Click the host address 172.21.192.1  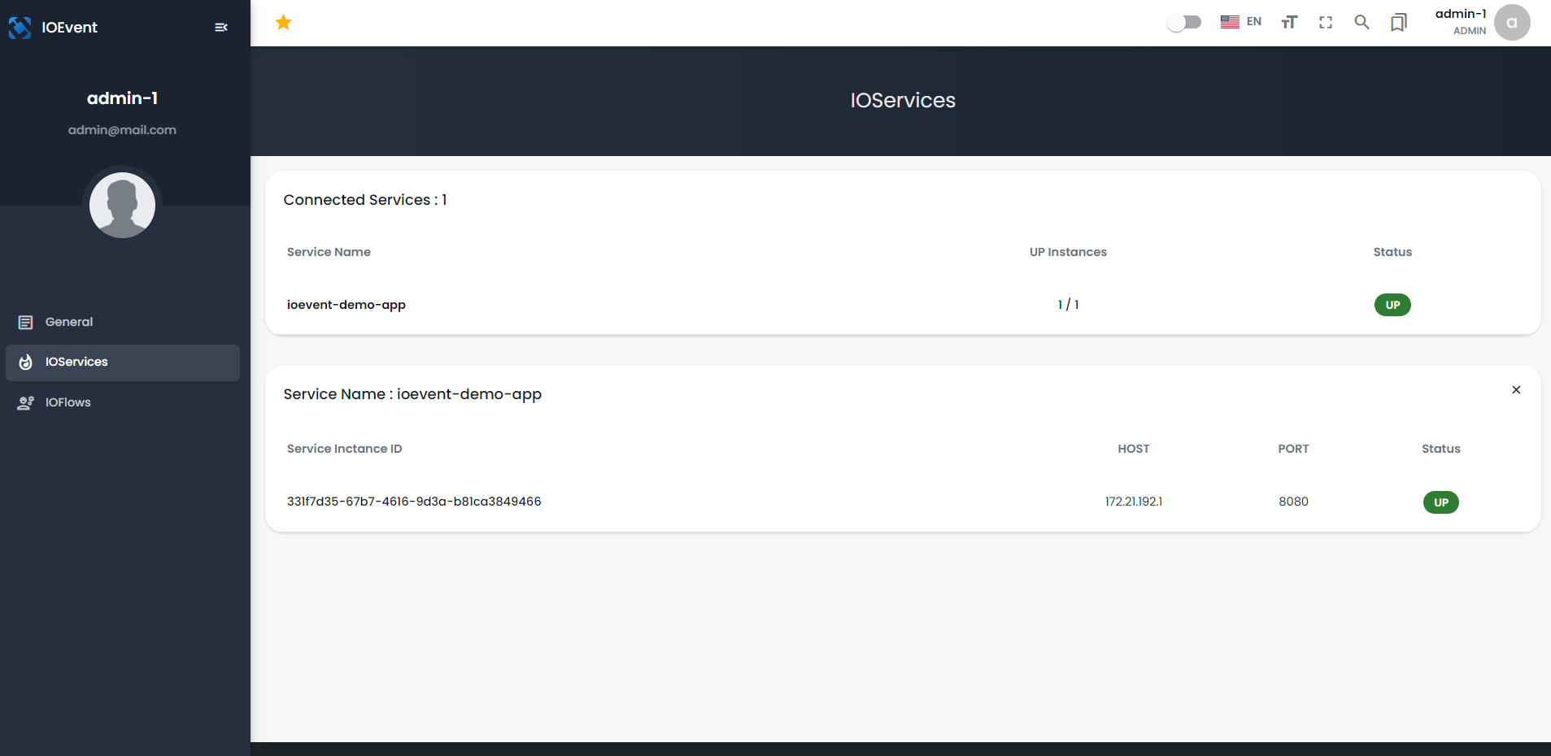(x=1133, y=502)
